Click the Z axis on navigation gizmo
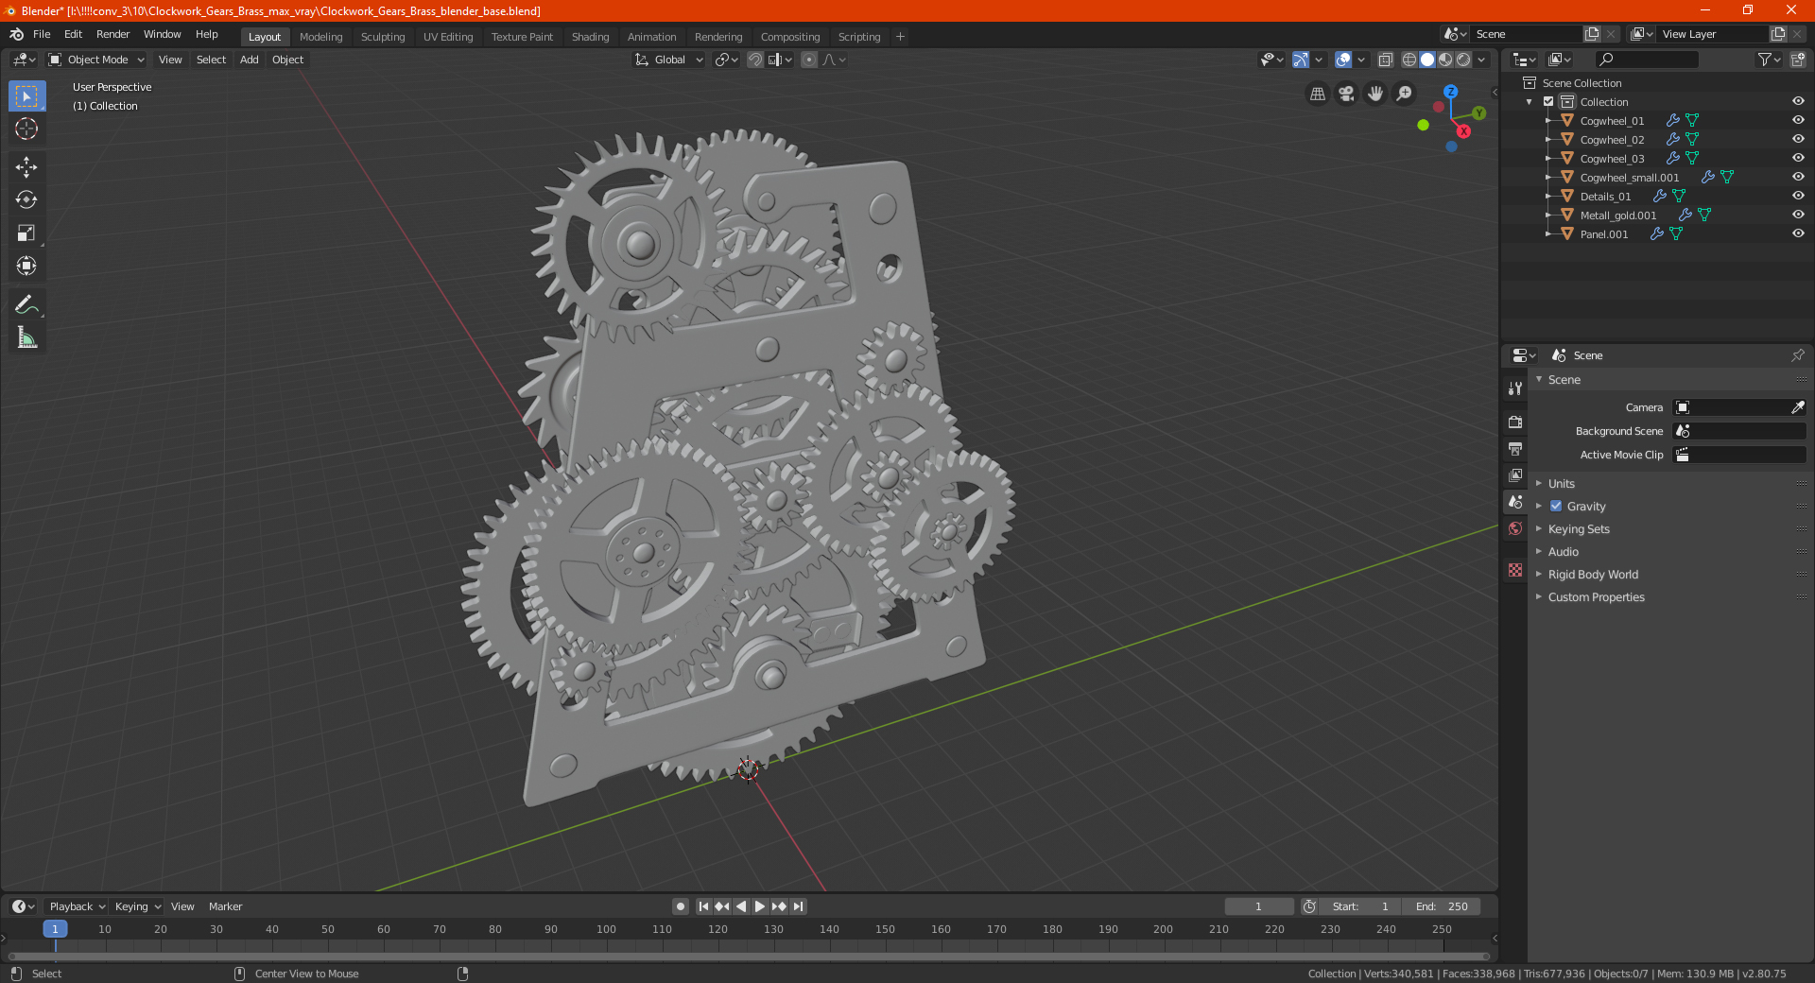This screenshot has width=1815, height=983. 1450,92
